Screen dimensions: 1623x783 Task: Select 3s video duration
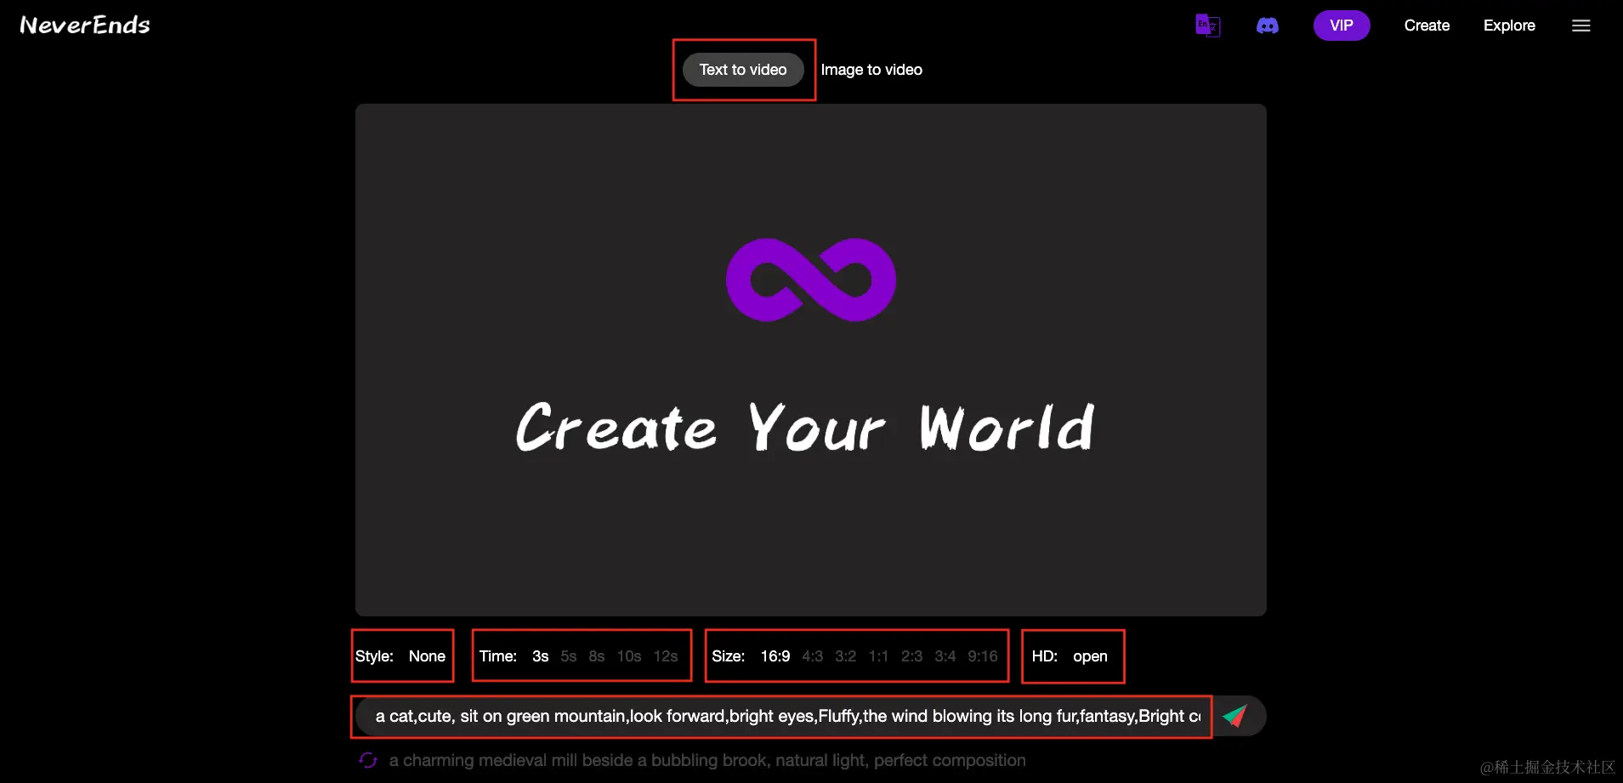point(541,656)
